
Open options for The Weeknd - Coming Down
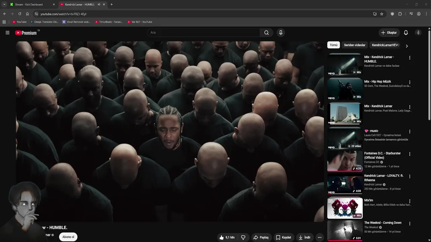(x=410, y=224)
